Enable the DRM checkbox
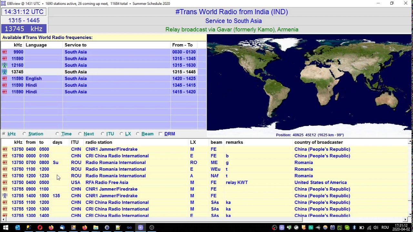This screenshot has width=413, height=232. coord(160,134)
